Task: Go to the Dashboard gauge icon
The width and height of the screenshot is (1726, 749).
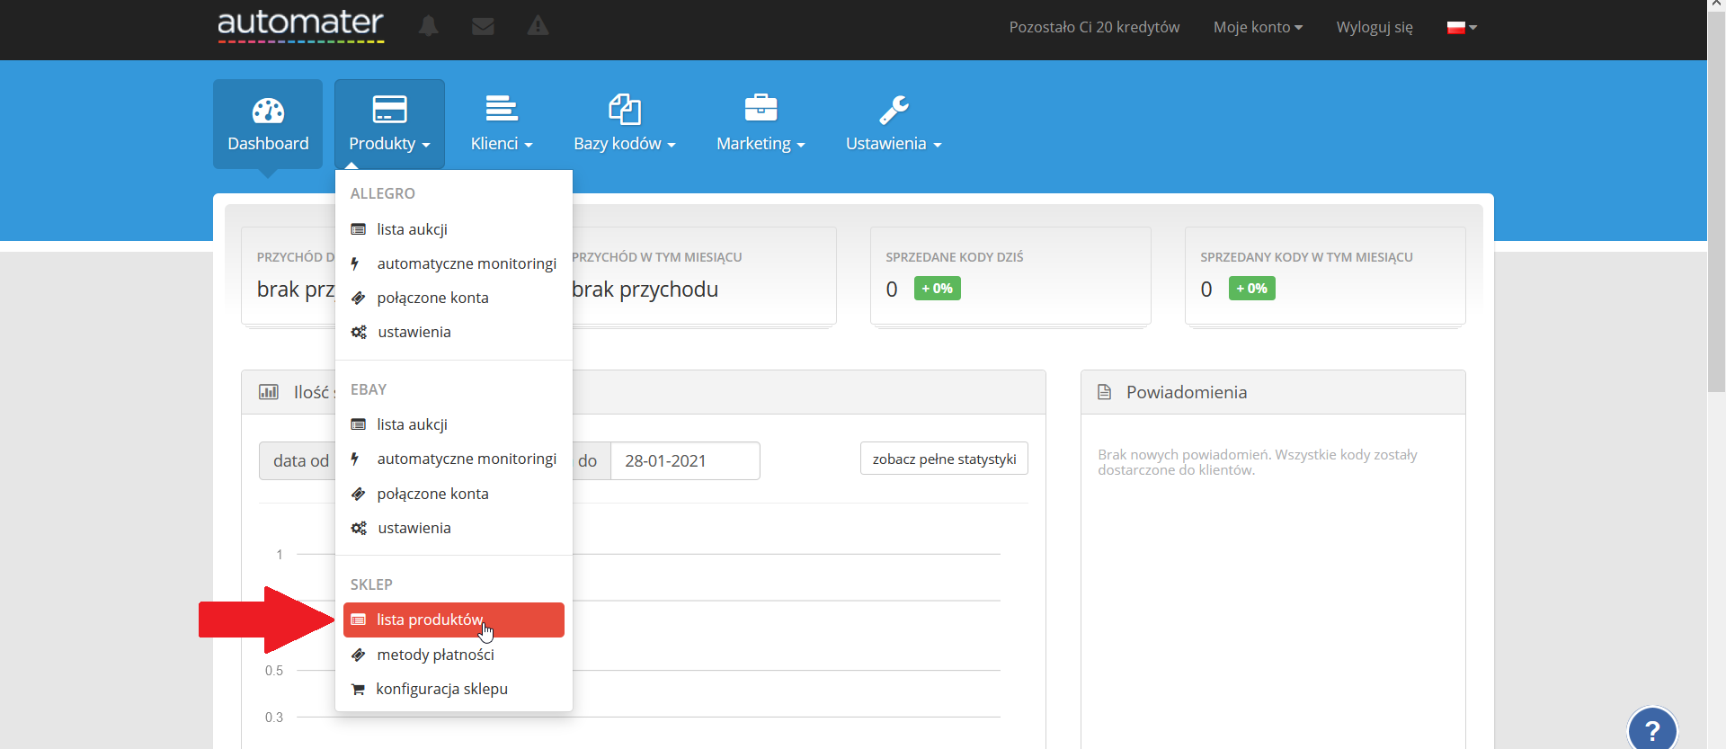Action: click(x=268, y=111)
